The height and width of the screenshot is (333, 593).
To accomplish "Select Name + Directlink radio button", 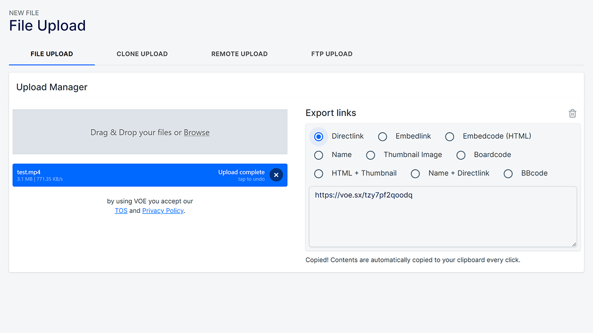I will (416, 173).
